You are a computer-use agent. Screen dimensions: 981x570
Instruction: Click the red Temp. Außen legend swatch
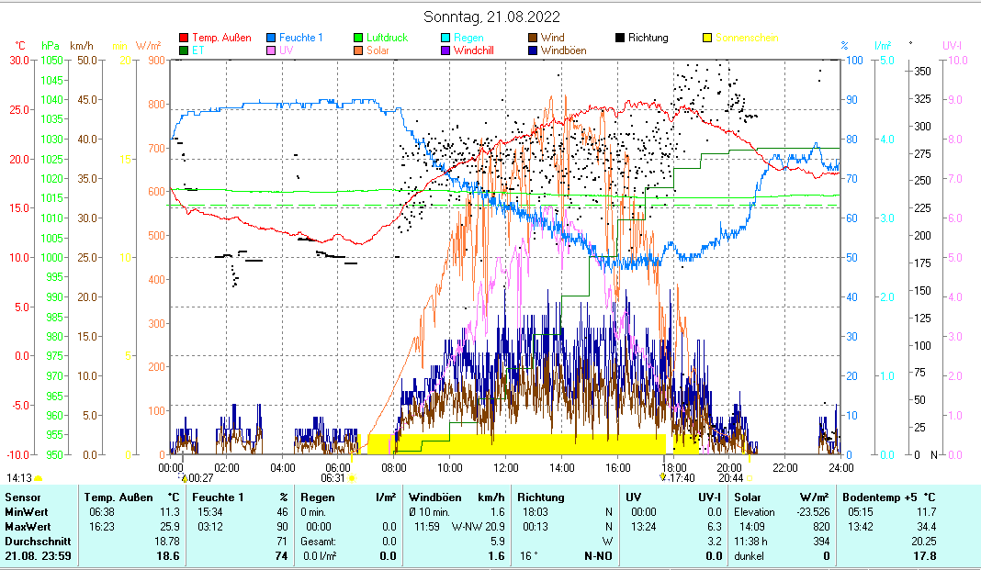(x=184, y=39)
